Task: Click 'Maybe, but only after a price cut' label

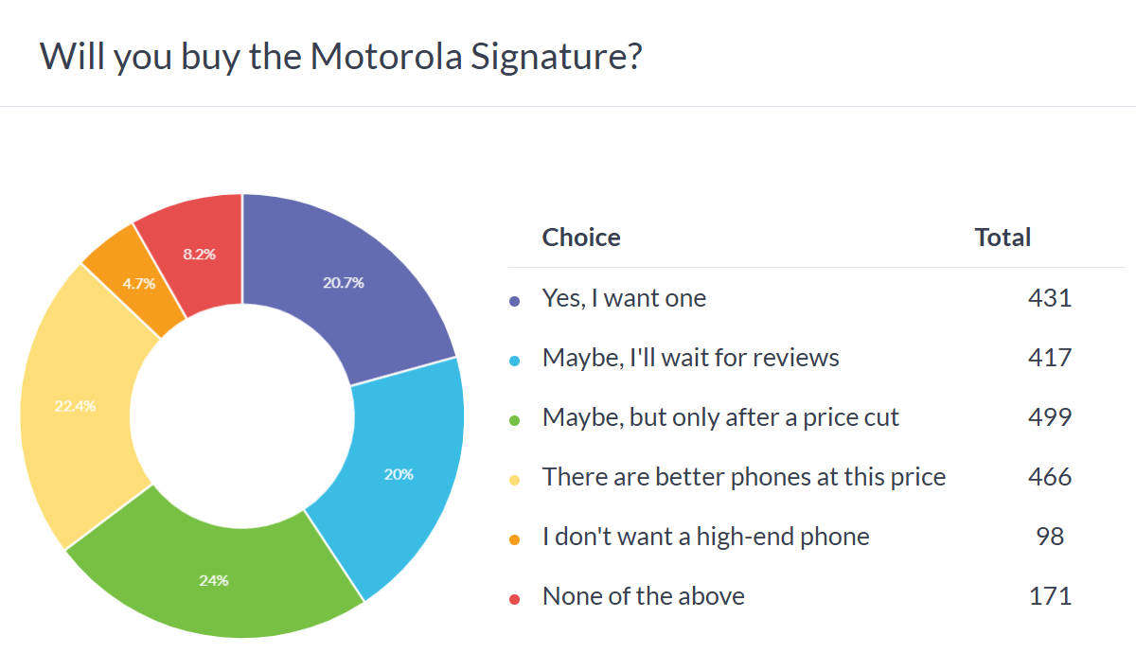Action: [x=720, y=417]
